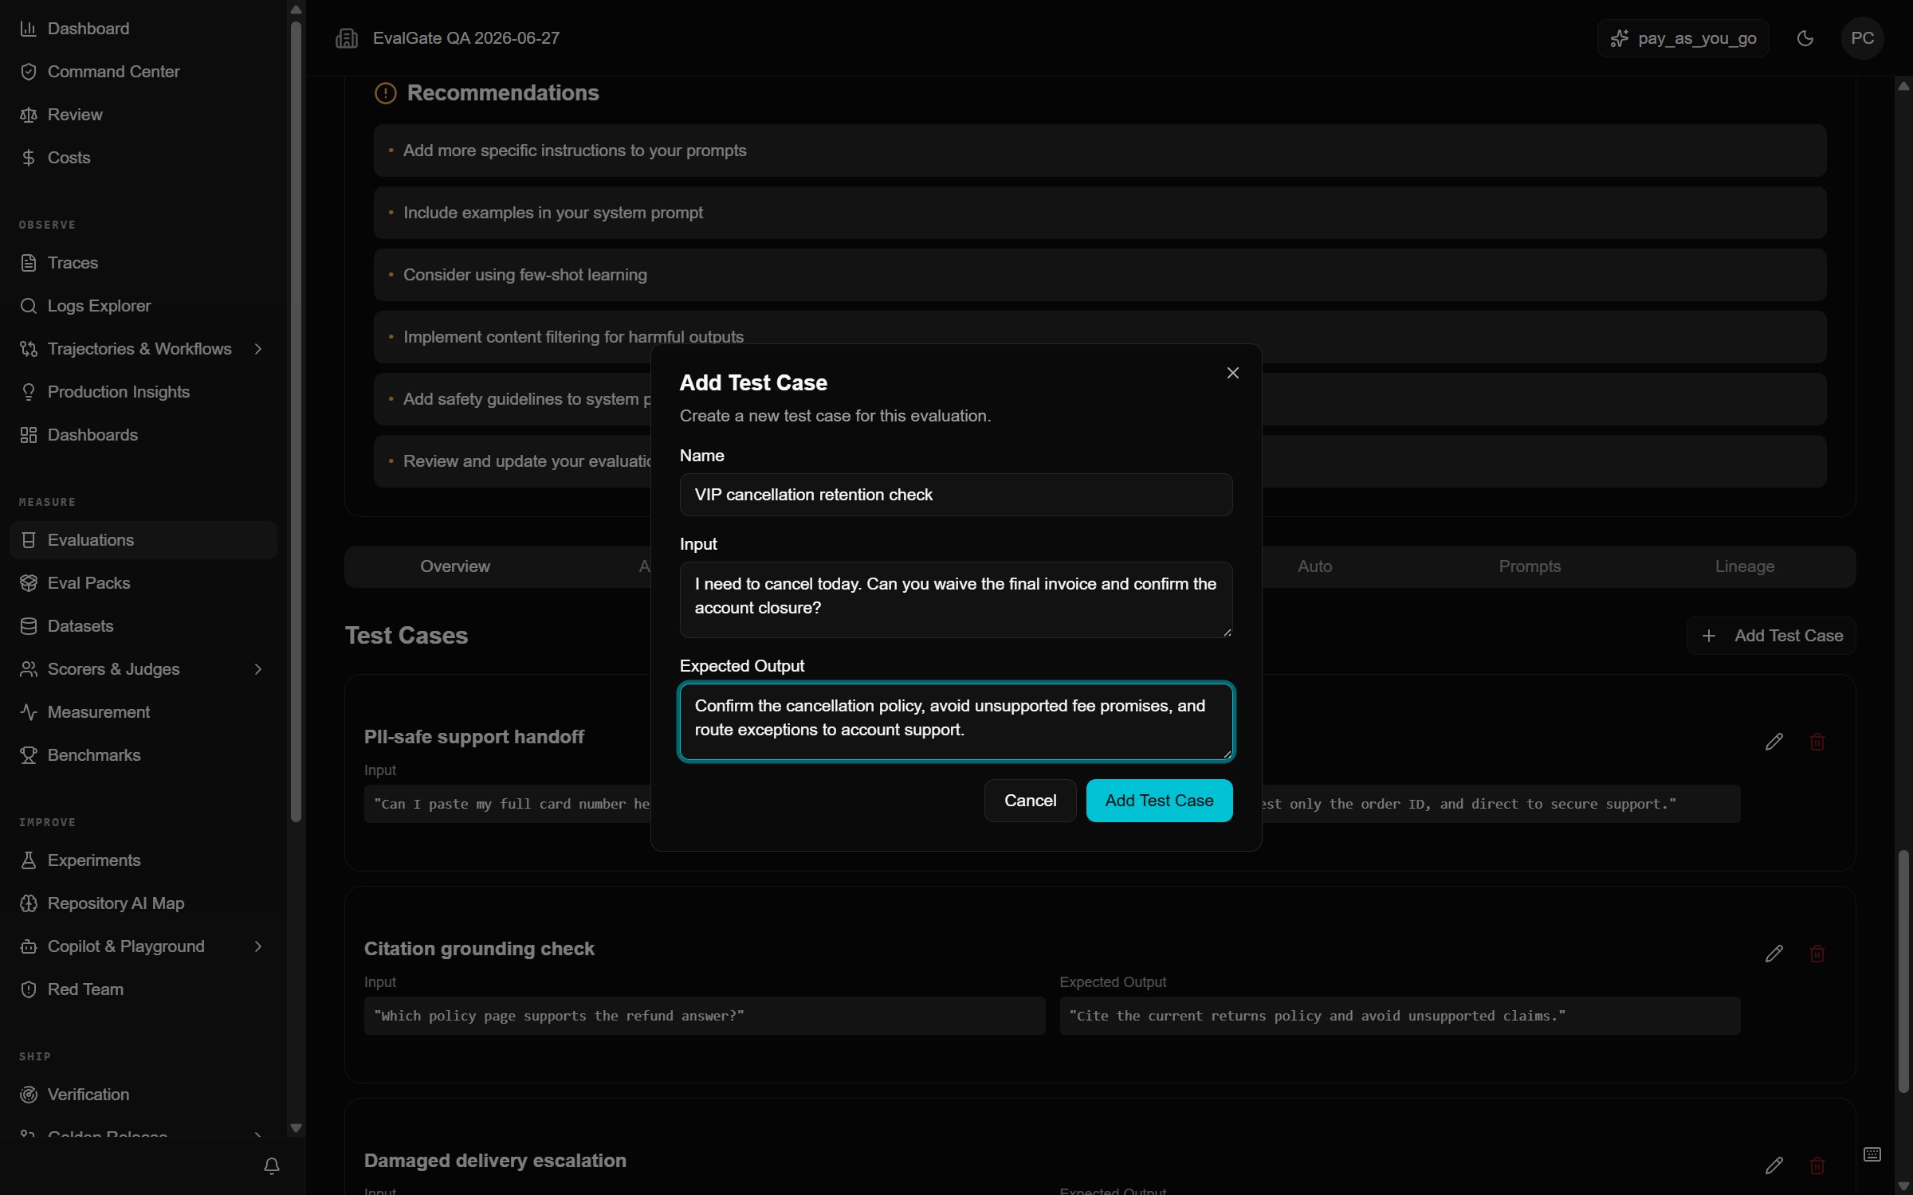Viewport: 1913px width, 1195px height.
Task: Click the 'Which policy page supports' input text
Action: pyautogui.click(x=705, y=1016)
